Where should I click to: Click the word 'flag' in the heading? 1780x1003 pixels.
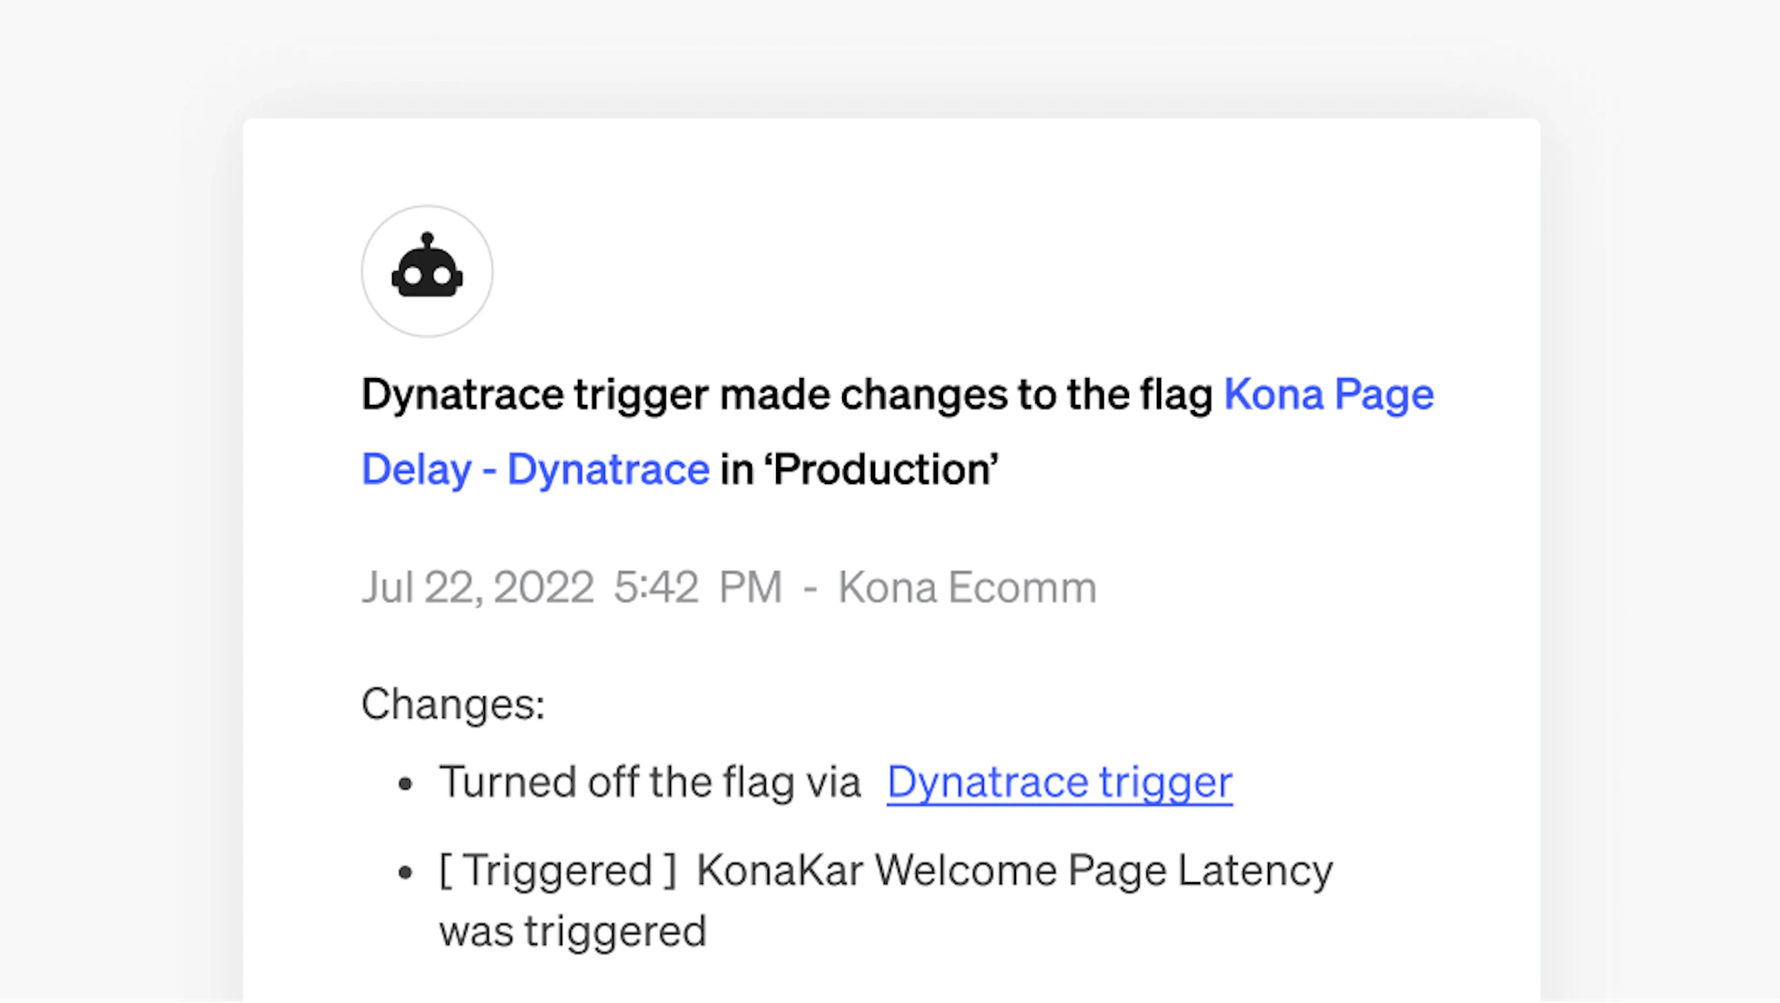(1176, 395)
